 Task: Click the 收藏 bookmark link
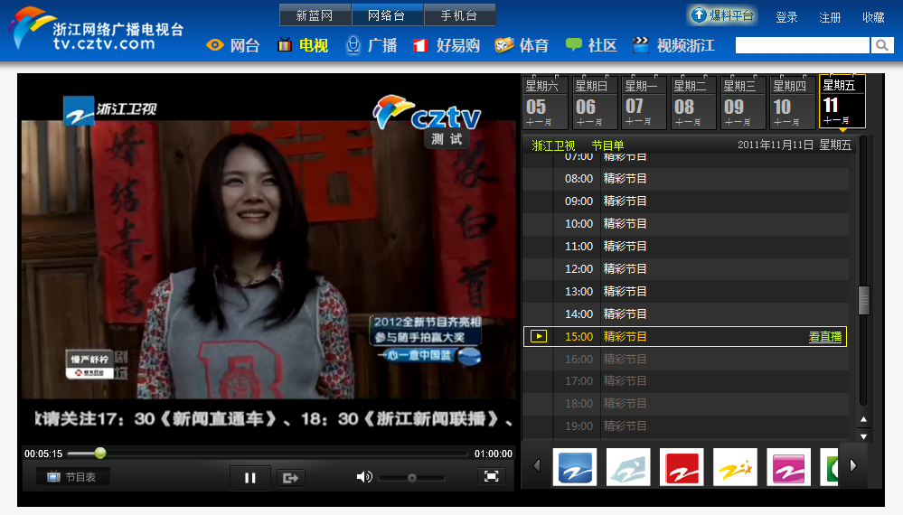pyautogui.click(x=873, y=17)
